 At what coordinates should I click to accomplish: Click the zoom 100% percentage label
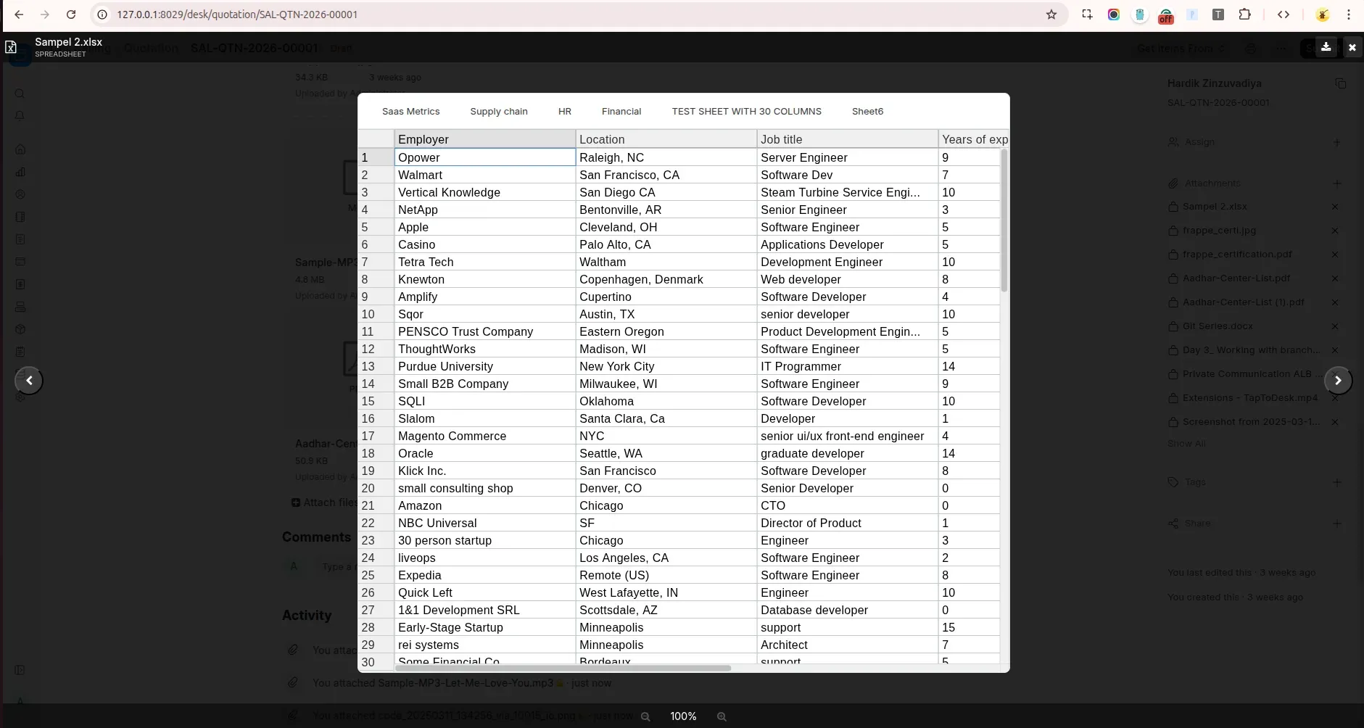coord(683,716)
